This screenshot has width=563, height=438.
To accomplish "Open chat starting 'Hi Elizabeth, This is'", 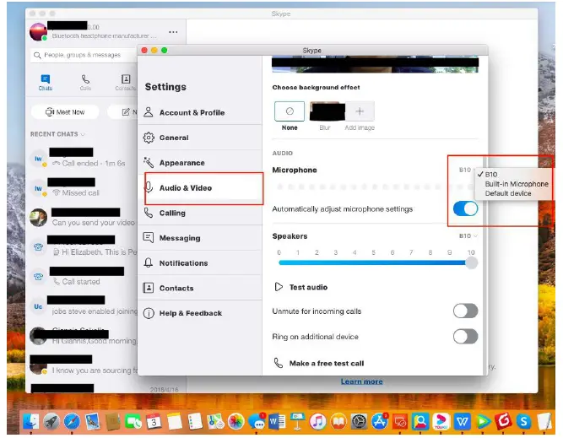I will (83, 246).
